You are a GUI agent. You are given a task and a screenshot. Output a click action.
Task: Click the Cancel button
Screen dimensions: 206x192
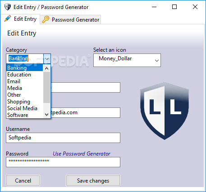point(23,181)
